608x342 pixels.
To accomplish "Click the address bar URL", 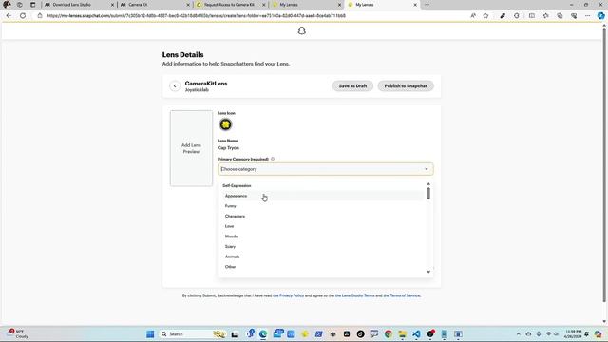I will (196, 16).
